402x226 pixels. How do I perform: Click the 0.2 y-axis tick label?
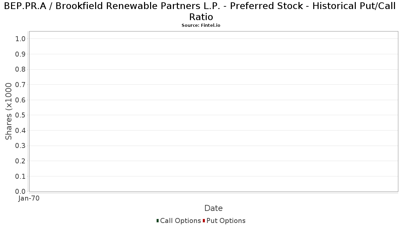20,161
